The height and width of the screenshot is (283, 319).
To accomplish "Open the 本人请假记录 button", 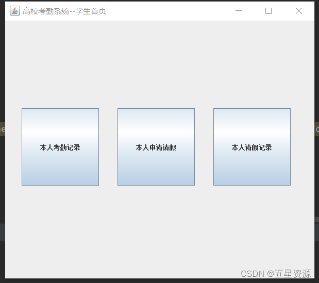I will click(x=252, y=147).
